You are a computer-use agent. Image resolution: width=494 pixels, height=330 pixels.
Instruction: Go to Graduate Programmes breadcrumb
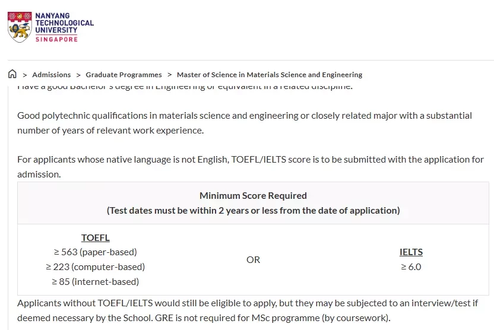tap(123, 75)
